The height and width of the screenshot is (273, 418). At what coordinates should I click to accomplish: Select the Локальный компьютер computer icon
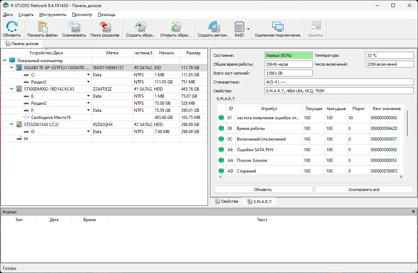pyautogui.click(x=12, y=61)
